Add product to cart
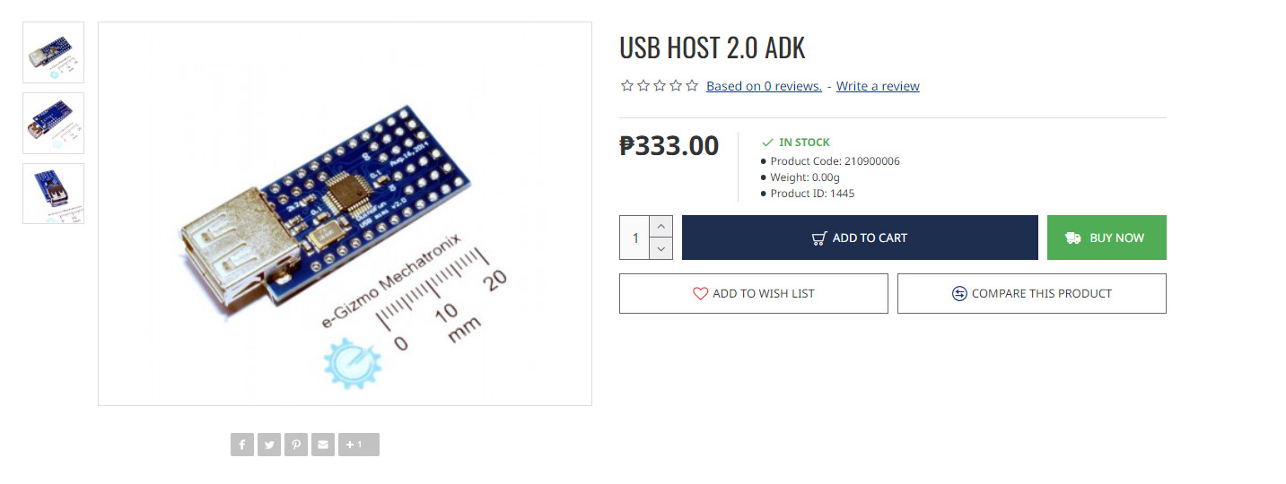 [x=860, y=238]
